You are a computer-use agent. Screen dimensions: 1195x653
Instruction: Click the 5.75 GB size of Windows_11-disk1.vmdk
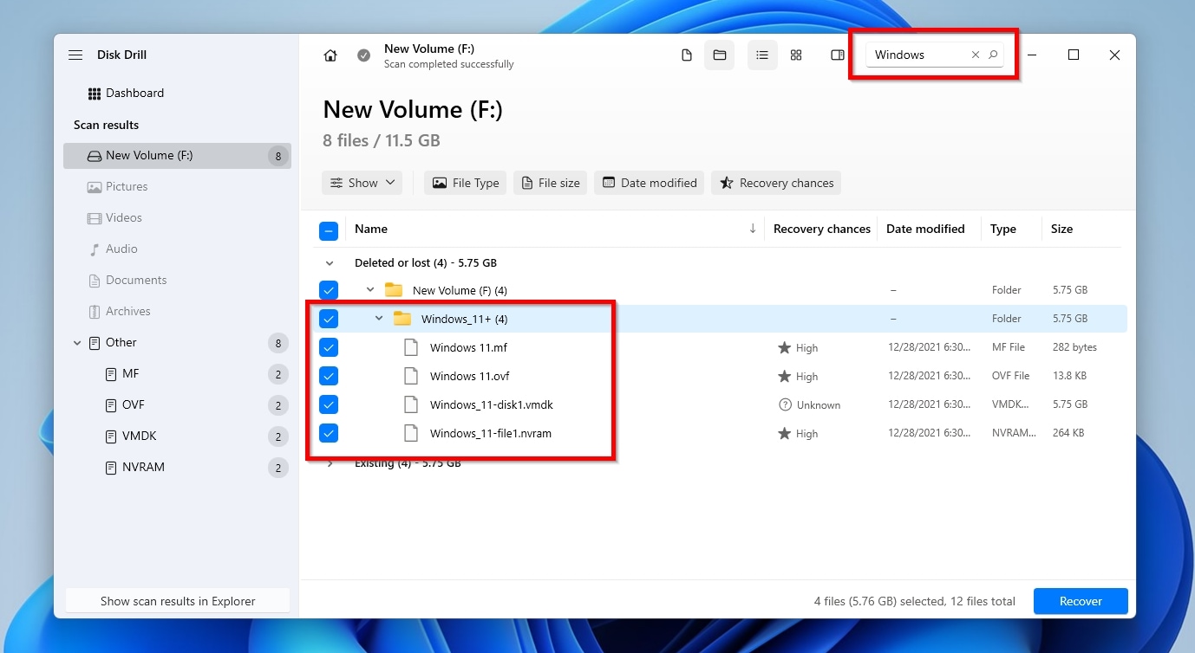point(1069,404)
